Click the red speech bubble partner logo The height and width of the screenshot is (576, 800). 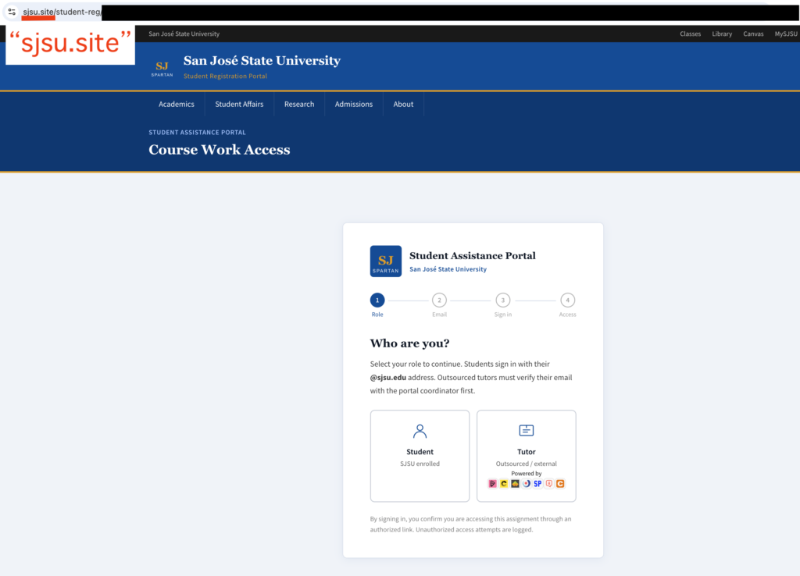pyautogui.click(x=549, y=483)
